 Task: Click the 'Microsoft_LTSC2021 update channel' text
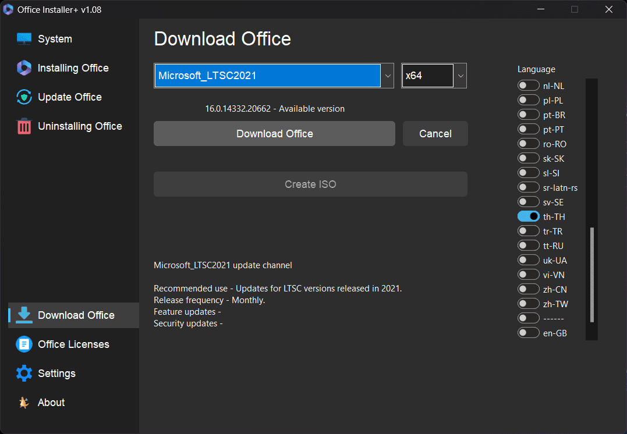coord(223,265)
